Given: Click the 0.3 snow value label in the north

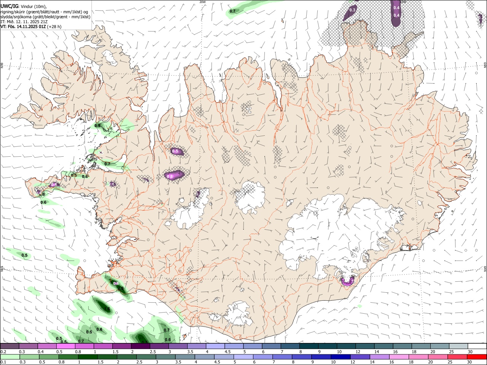Looking at the screenshot, I should click(x=352, y=10).
